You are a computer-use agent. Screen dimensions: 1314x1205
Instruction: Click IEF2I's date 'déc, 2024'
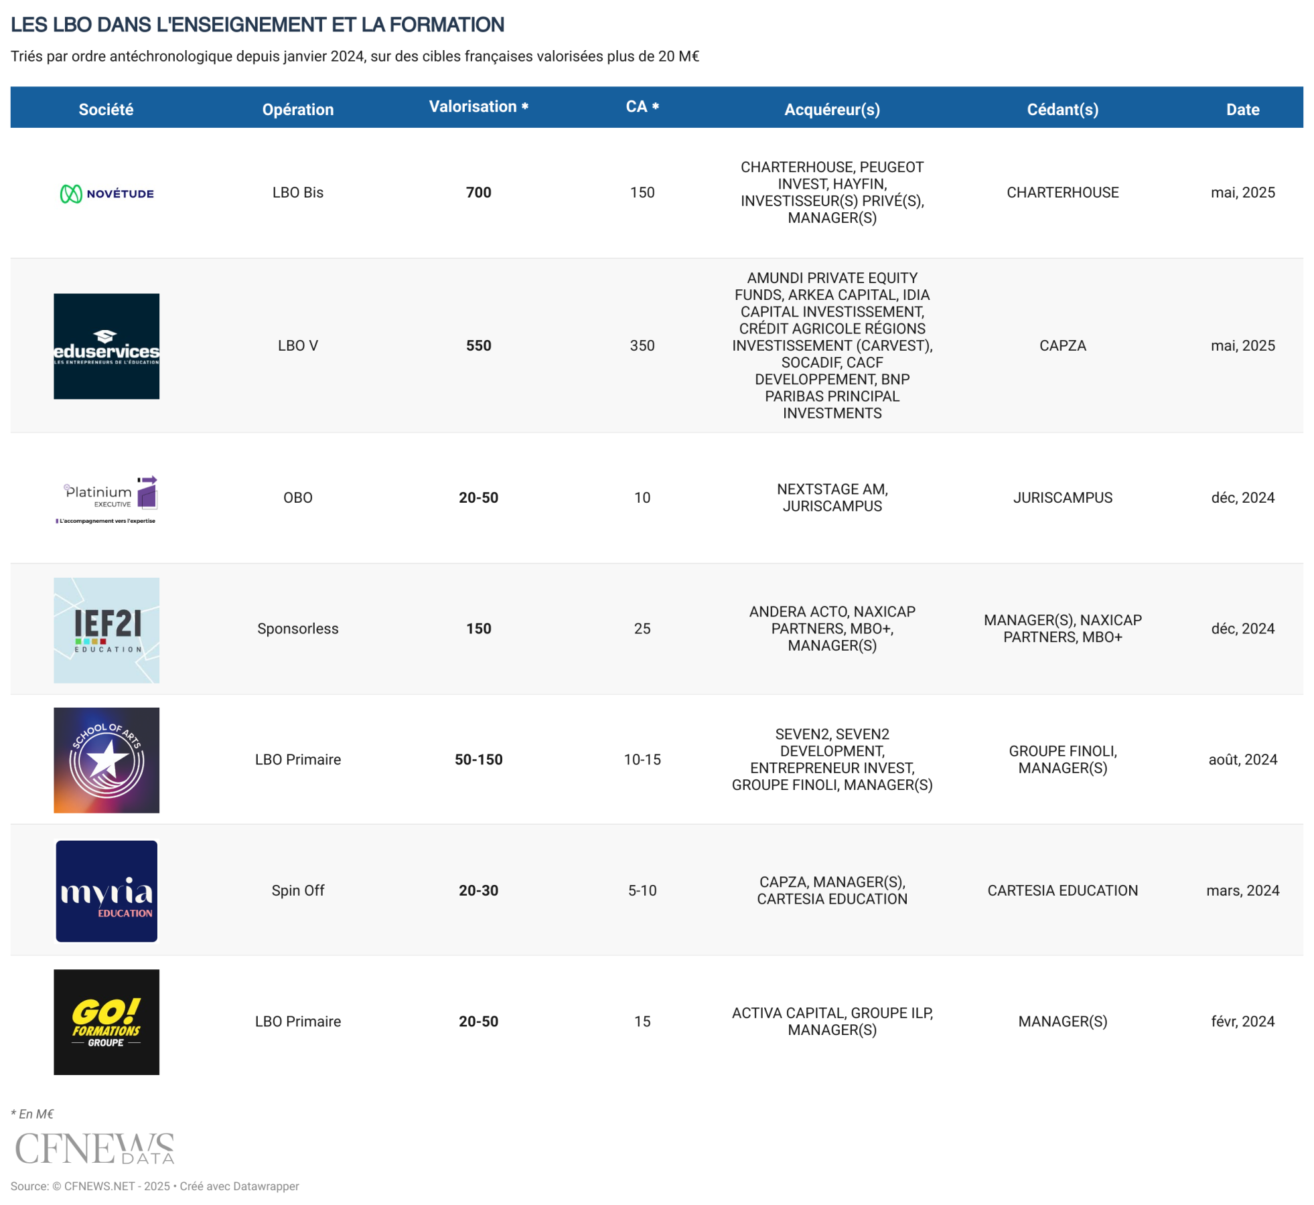(1242, 629)
